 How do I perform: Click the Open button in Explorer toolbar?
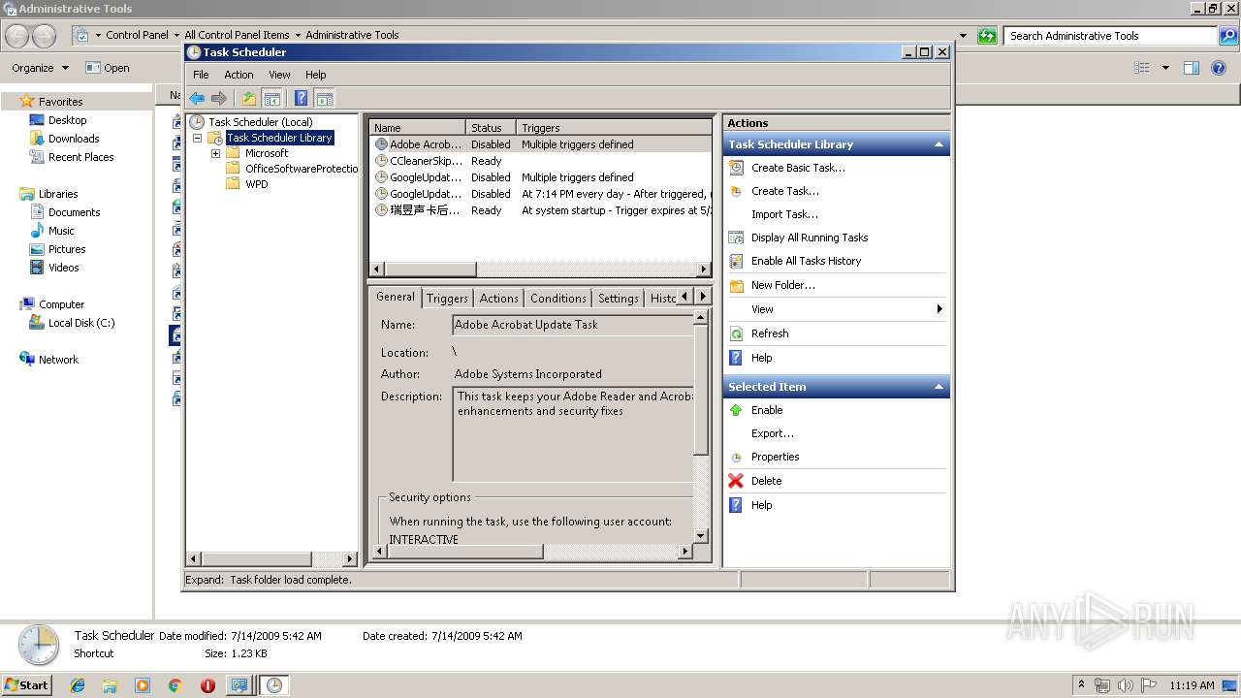[107, 68]
